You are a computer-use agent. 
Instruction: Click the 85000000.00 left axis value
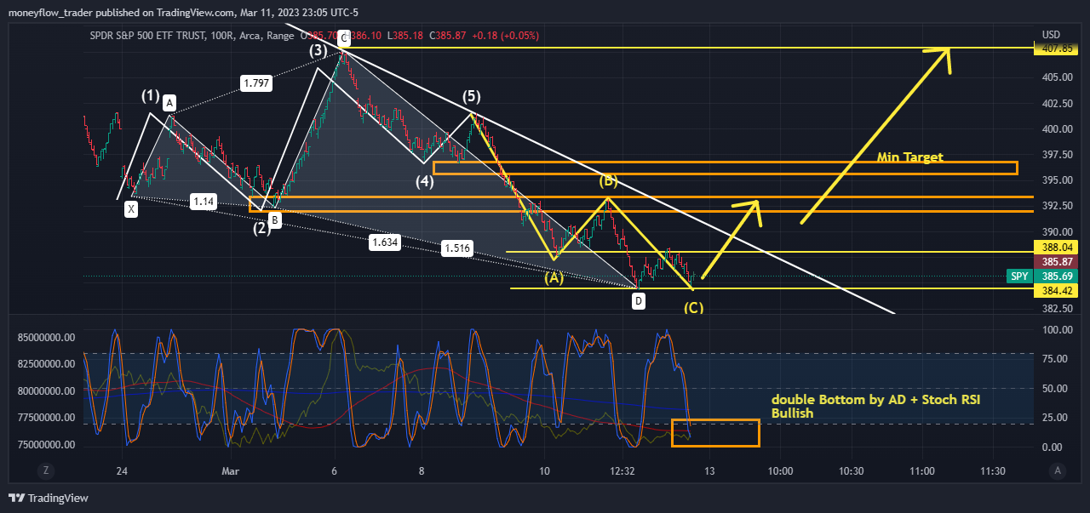[46, 338]
